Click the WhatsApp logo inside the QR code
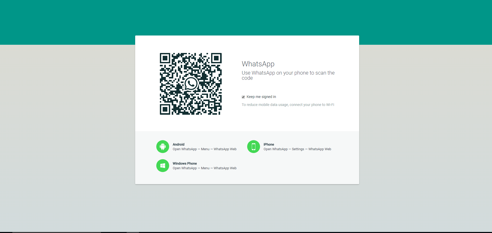 click(x=191, y=84)
